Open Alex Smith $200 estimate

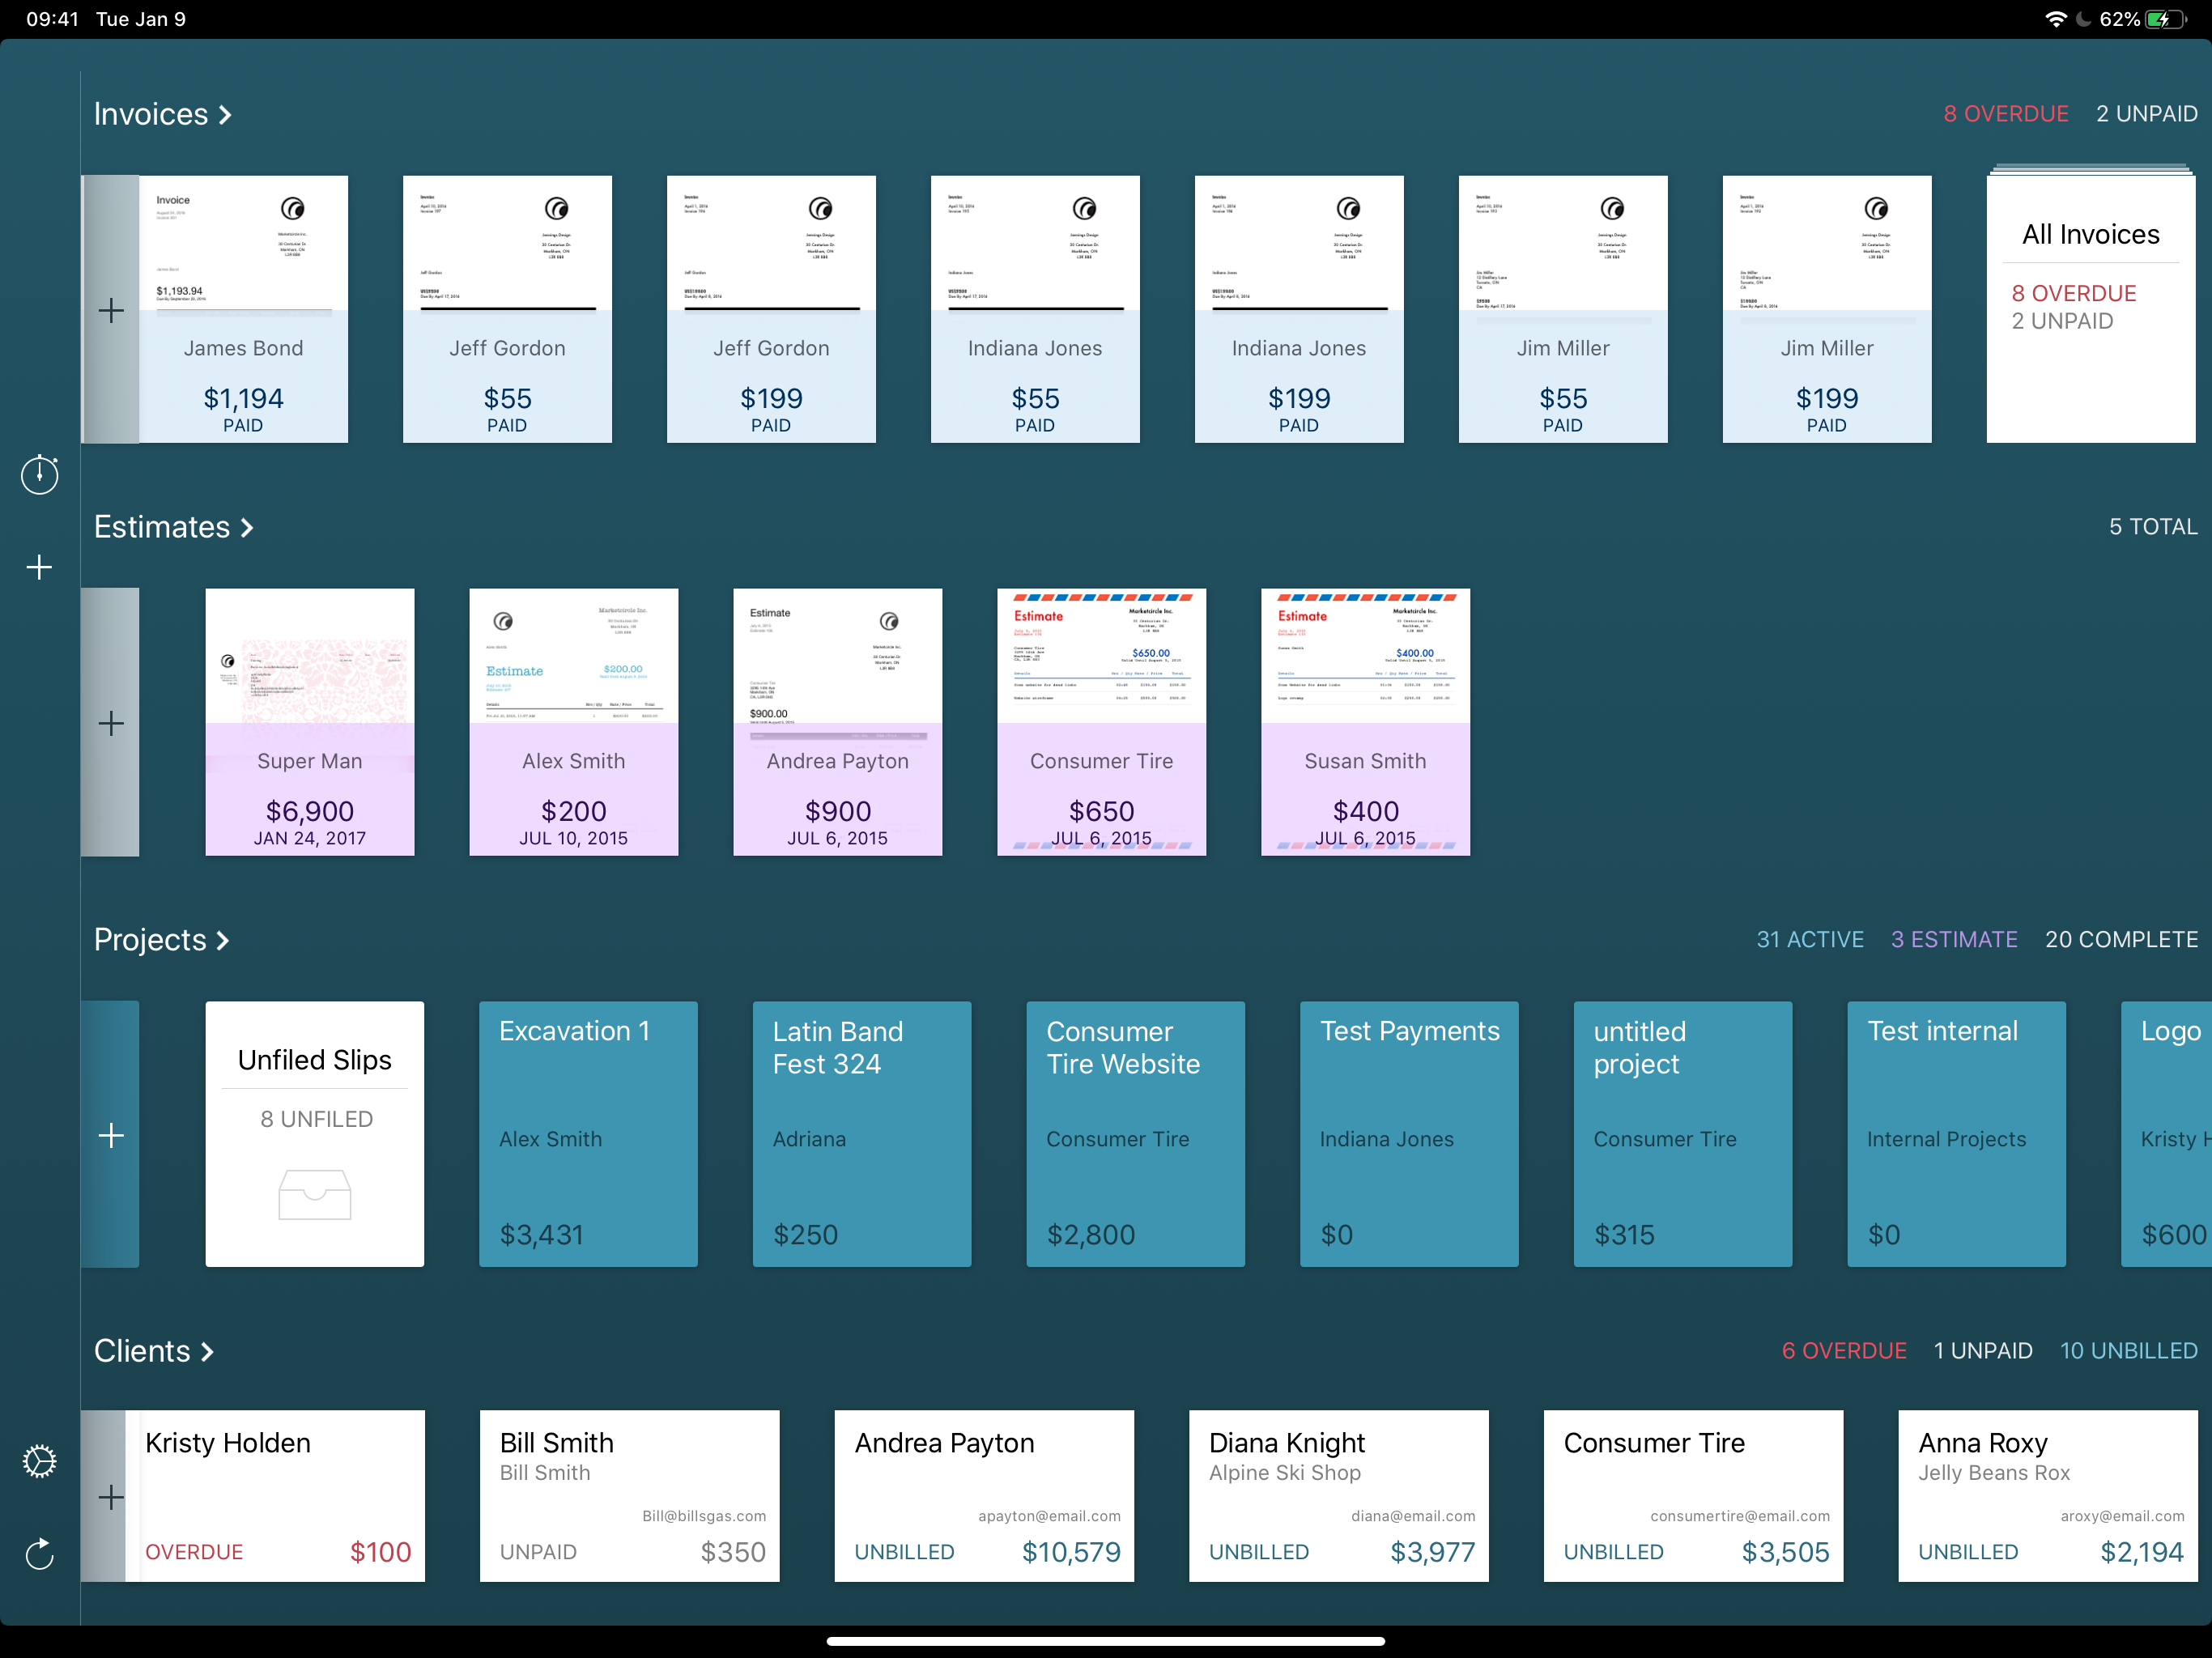(574, 722)
